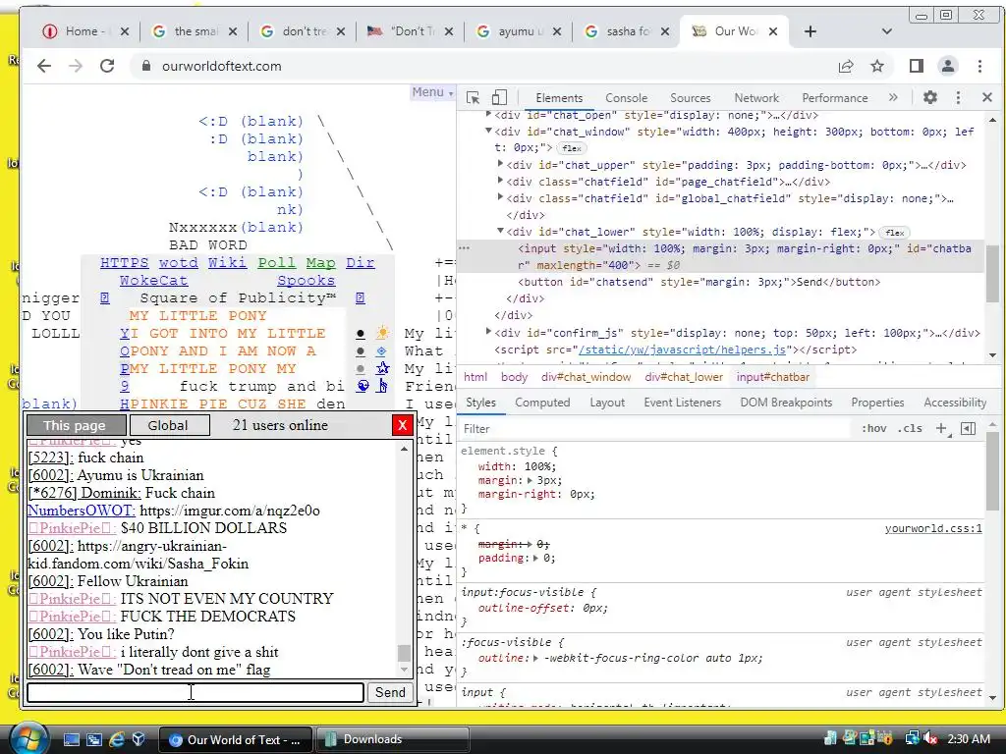Screen dimensions: 1006x754
Task: Select the body breadcrumb item
Action: tap(514, 377)
